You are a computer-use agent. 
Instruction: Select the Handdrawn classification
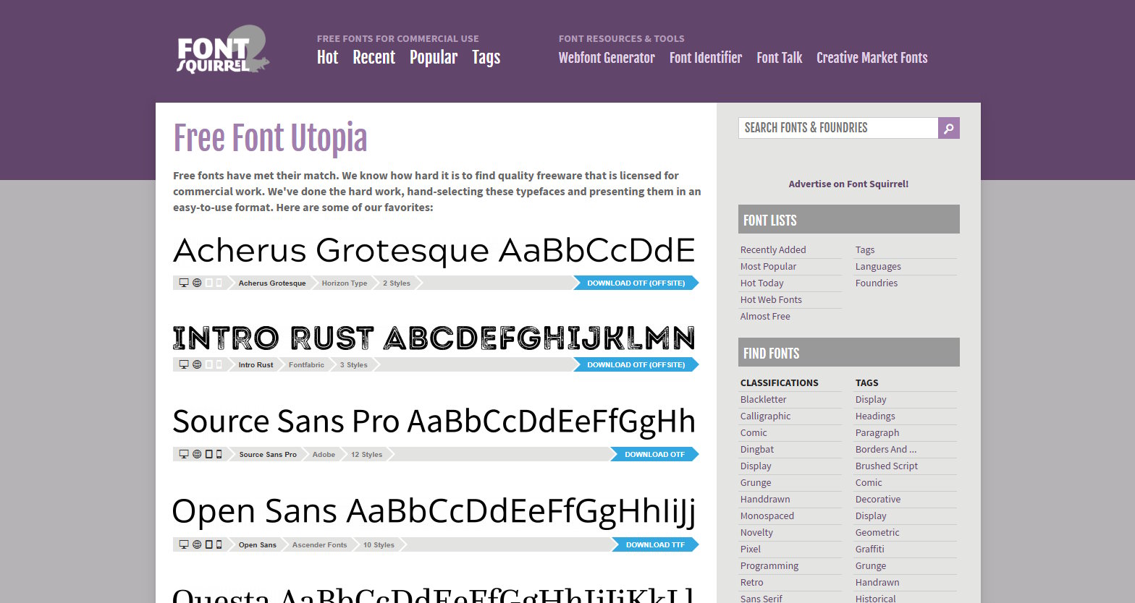pos(765,499)
